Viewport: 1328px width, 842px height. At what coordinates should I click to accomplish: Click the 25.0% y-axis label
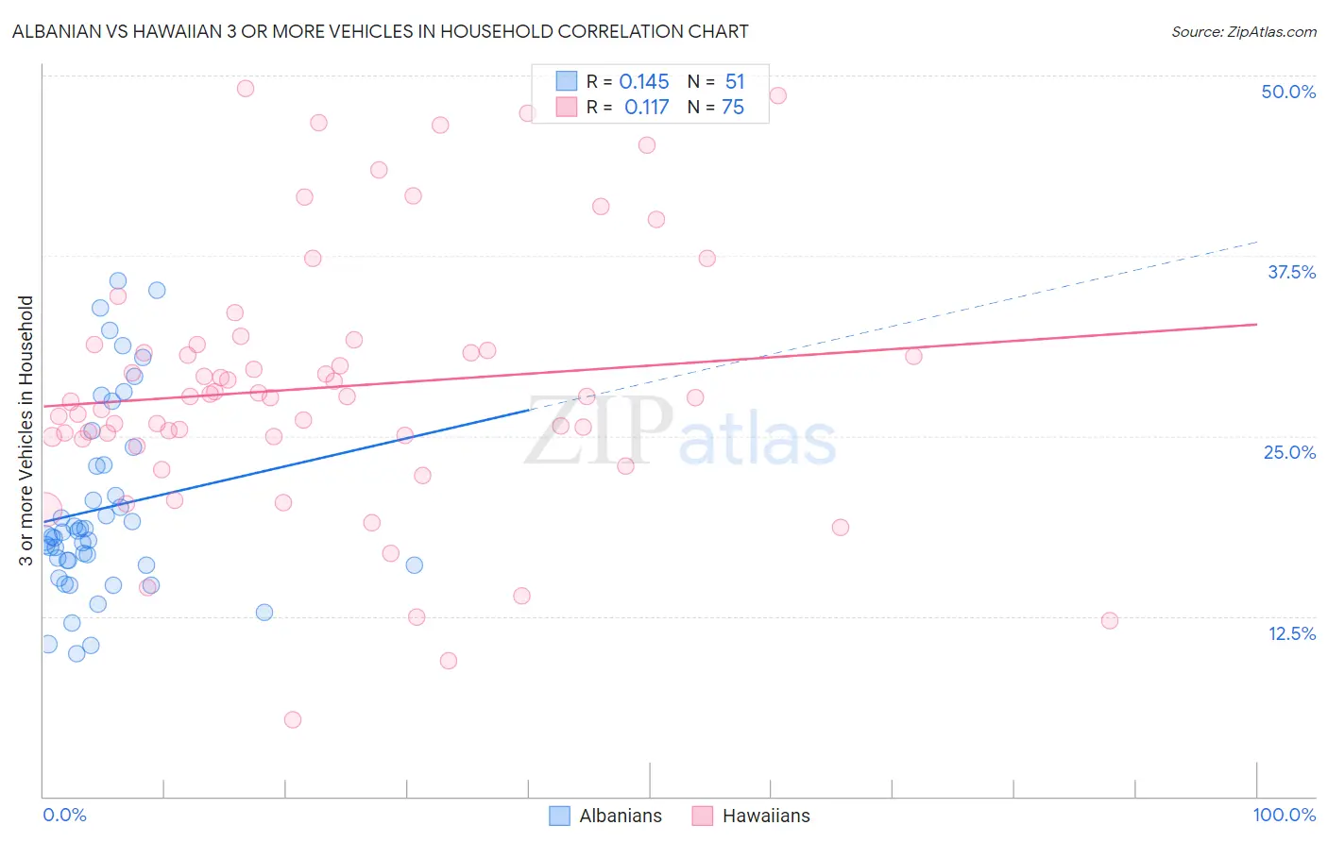point(1289,452)
